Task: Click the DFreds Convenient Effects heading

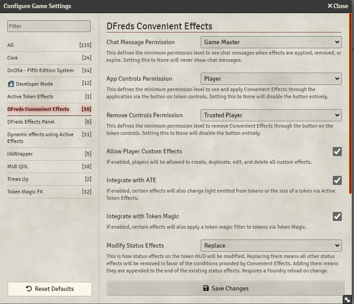Action: tap(159, 26)
